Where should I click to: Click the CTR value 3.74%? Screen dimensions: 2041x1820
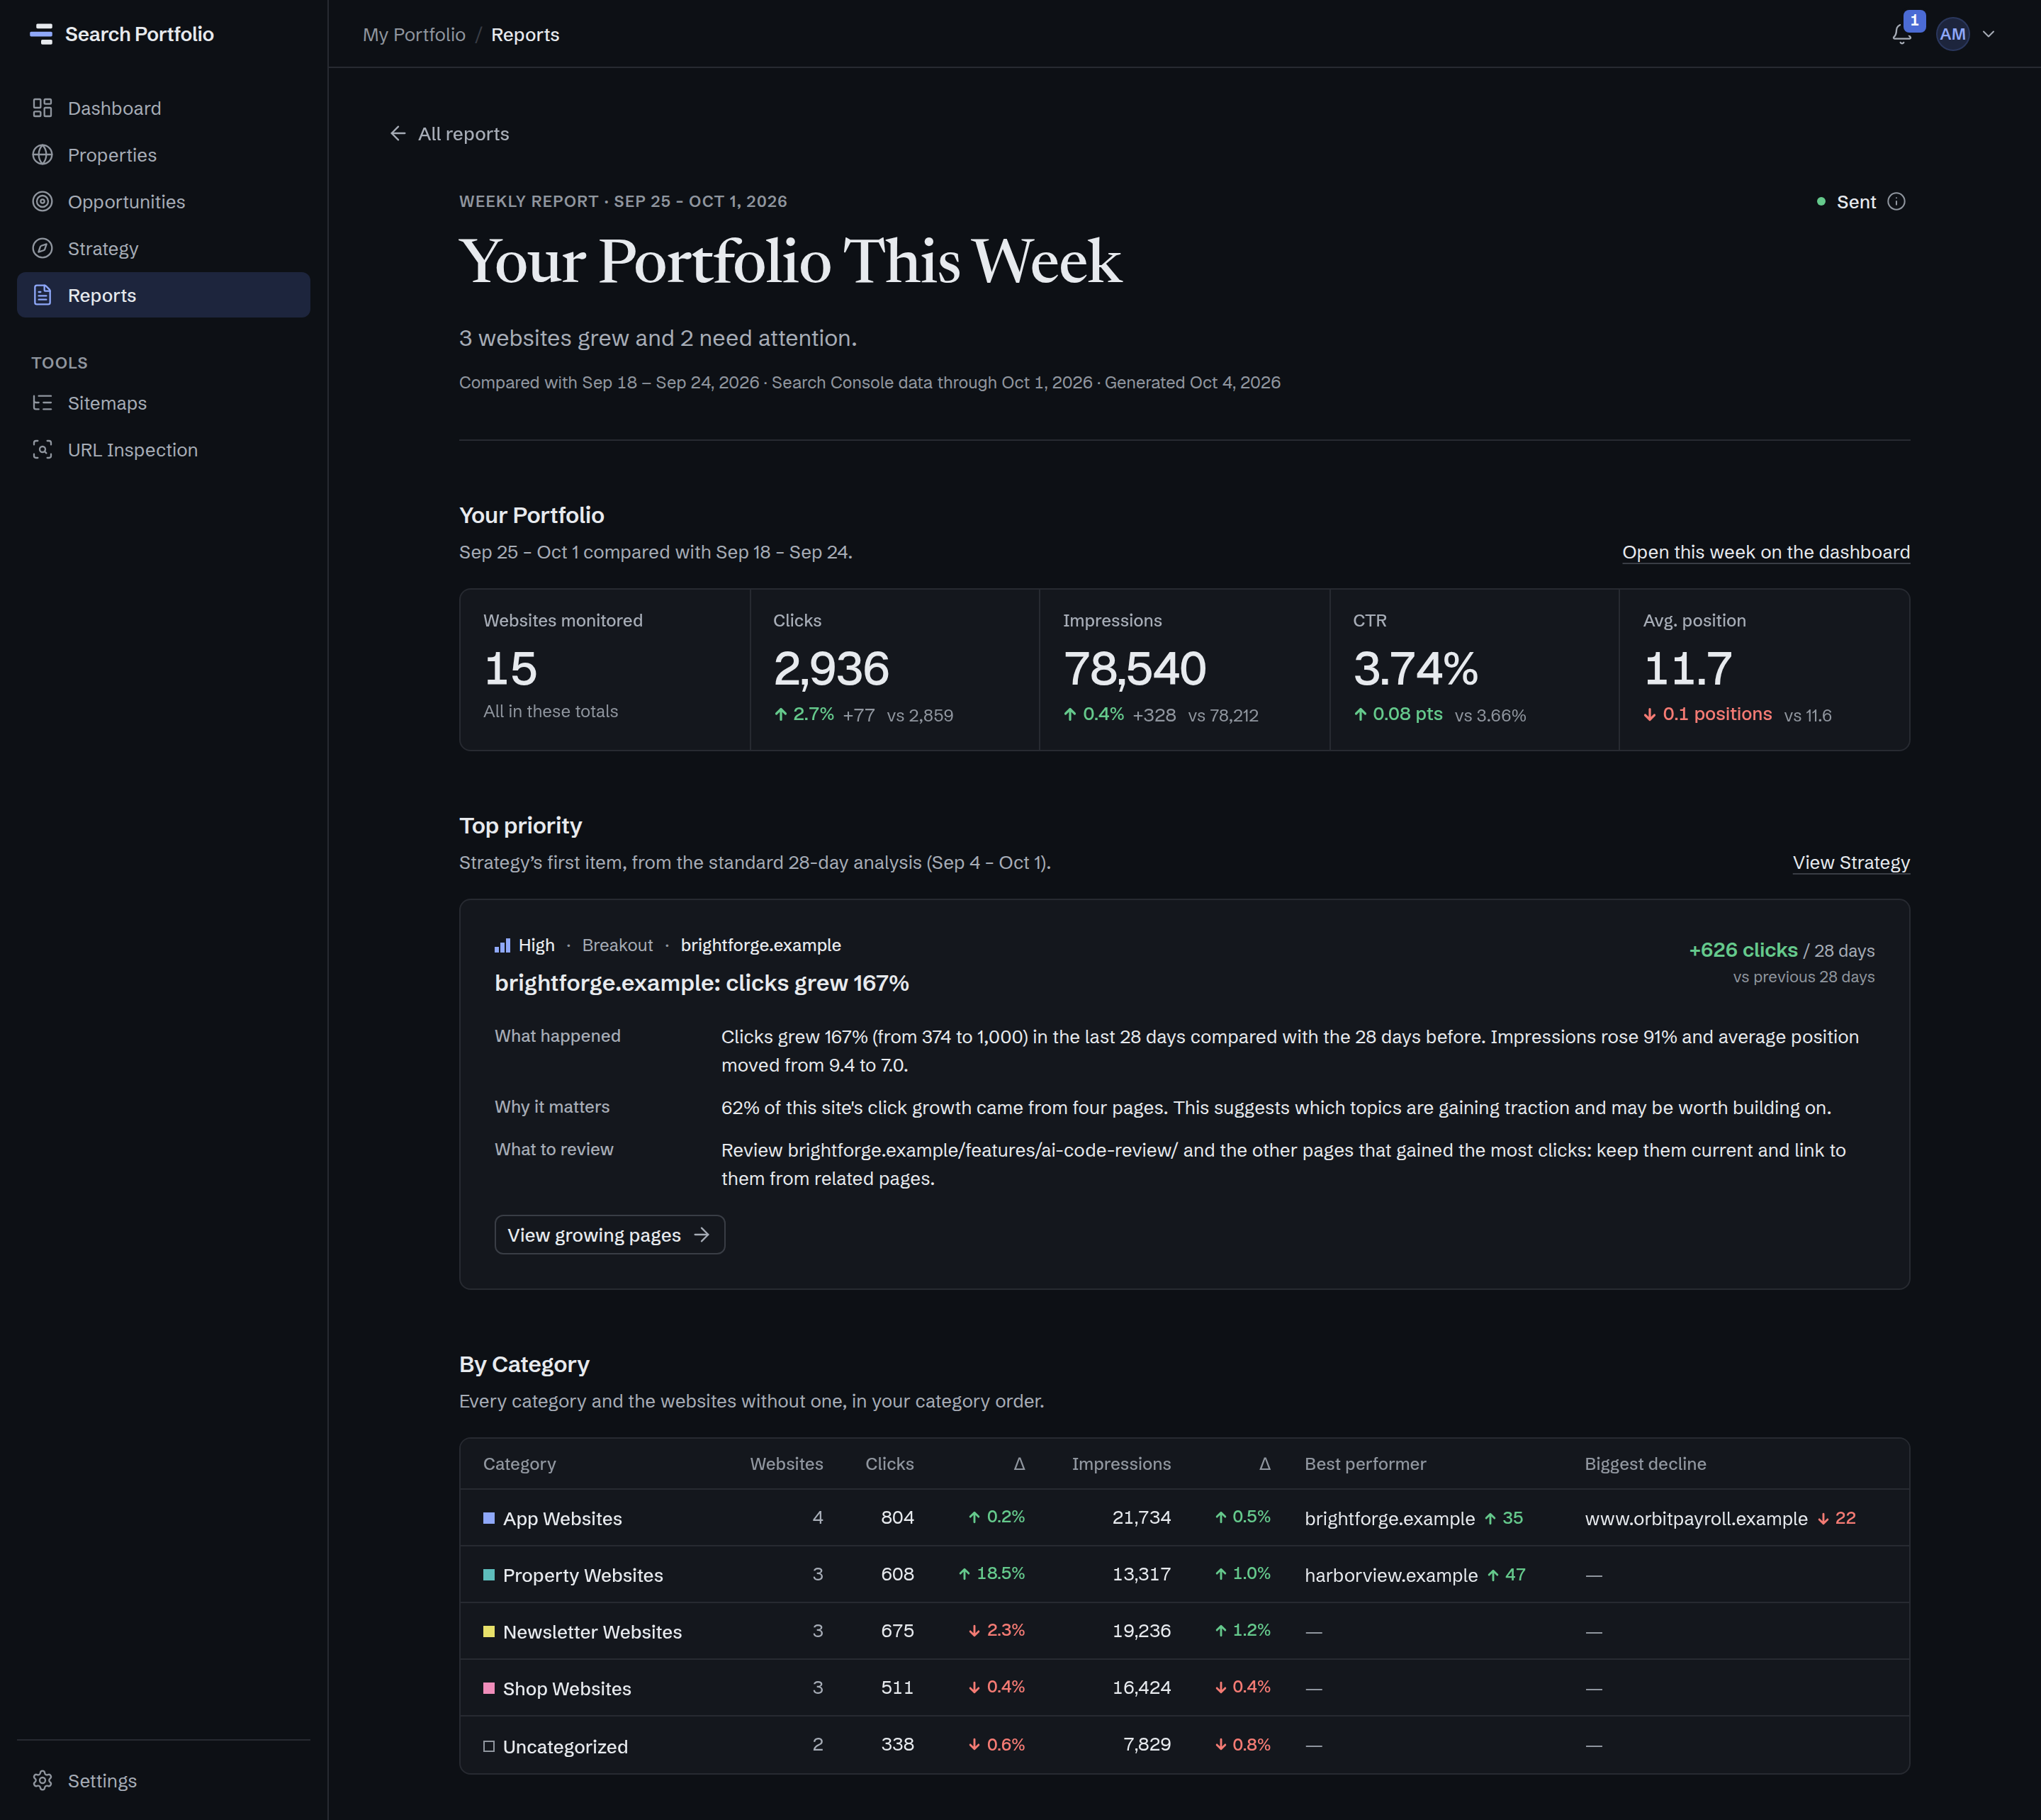point(1415,669)
